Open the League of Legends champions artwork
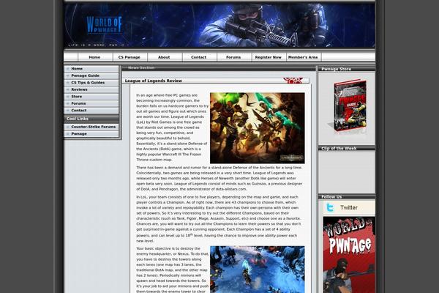439x293 pixels. point(258,128)
